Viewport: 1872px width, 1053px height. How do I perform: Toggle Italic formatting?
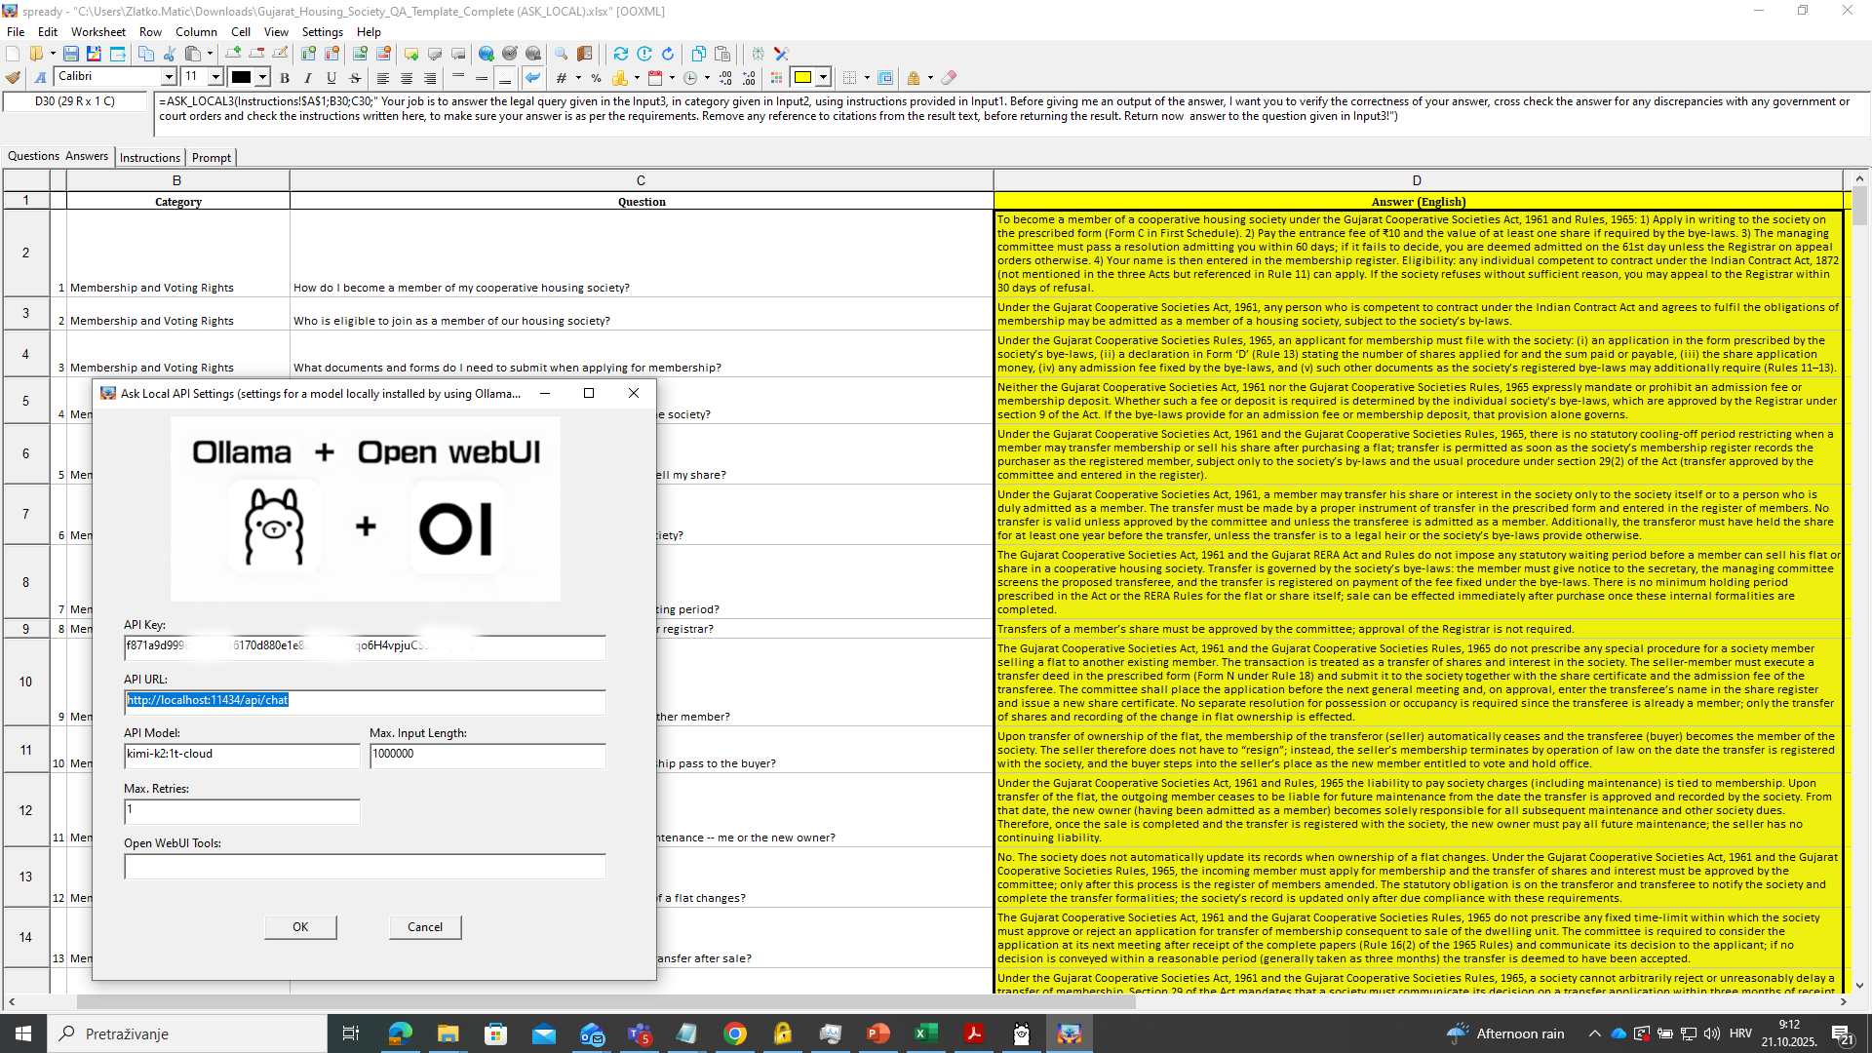308,78
